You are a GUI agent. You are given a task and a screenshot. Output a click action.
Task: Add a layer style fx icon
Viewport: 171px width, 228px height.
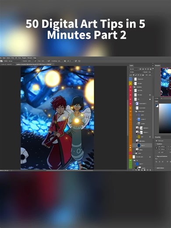coord(136,170)
